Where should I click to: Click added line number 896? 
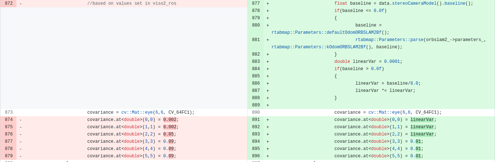pos(256,156)
